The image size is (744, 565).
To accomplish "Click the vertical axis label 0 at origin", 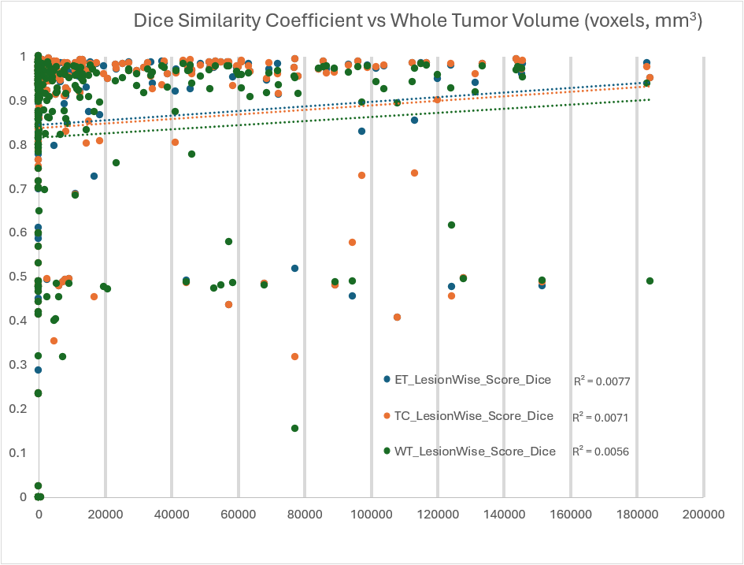I will 24,497.
